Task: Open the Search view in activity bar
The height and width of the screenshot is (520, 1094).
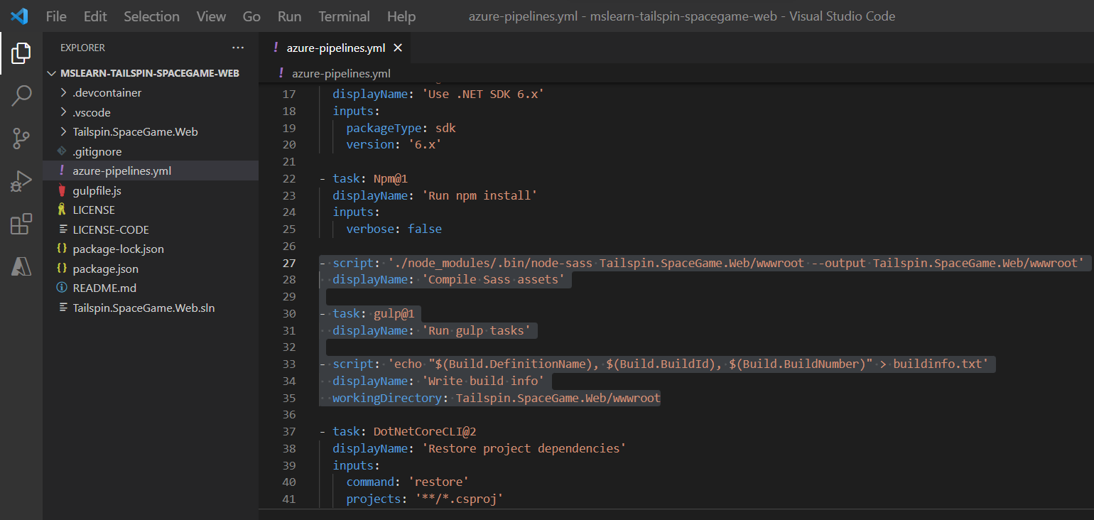Action: tap(21, 95)
